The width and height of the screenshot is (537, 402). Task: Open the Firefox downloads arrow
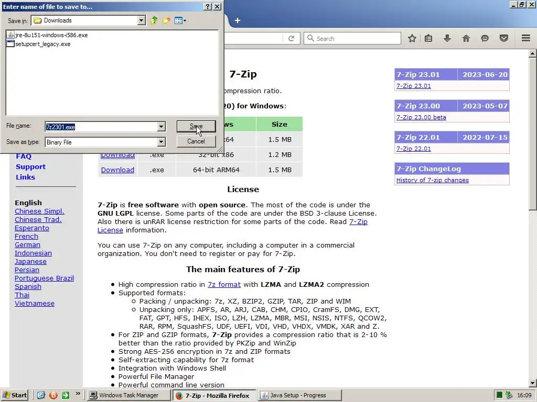pyautogui.click(x=447, y=38)
